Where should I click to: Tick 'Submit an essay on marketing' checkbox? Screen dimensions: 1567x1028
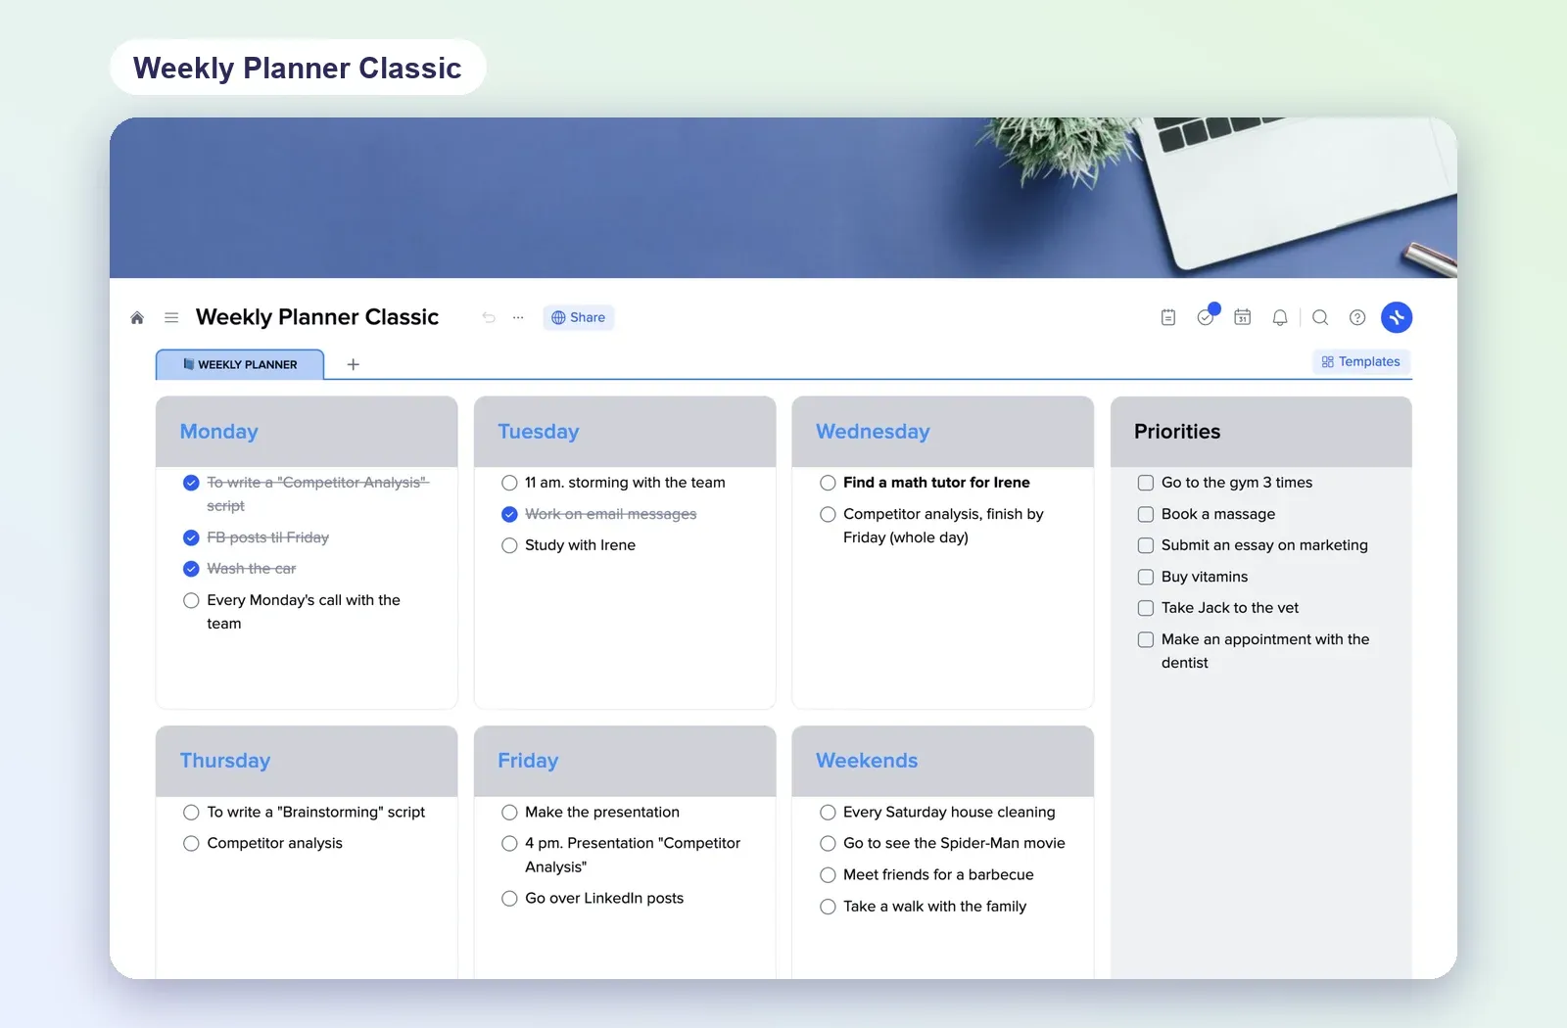[x=1146, y=545]
